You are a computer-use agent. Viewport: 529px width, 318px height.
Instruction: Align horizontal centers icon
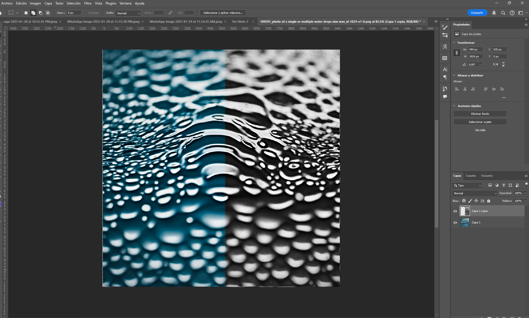click(465, 89)
